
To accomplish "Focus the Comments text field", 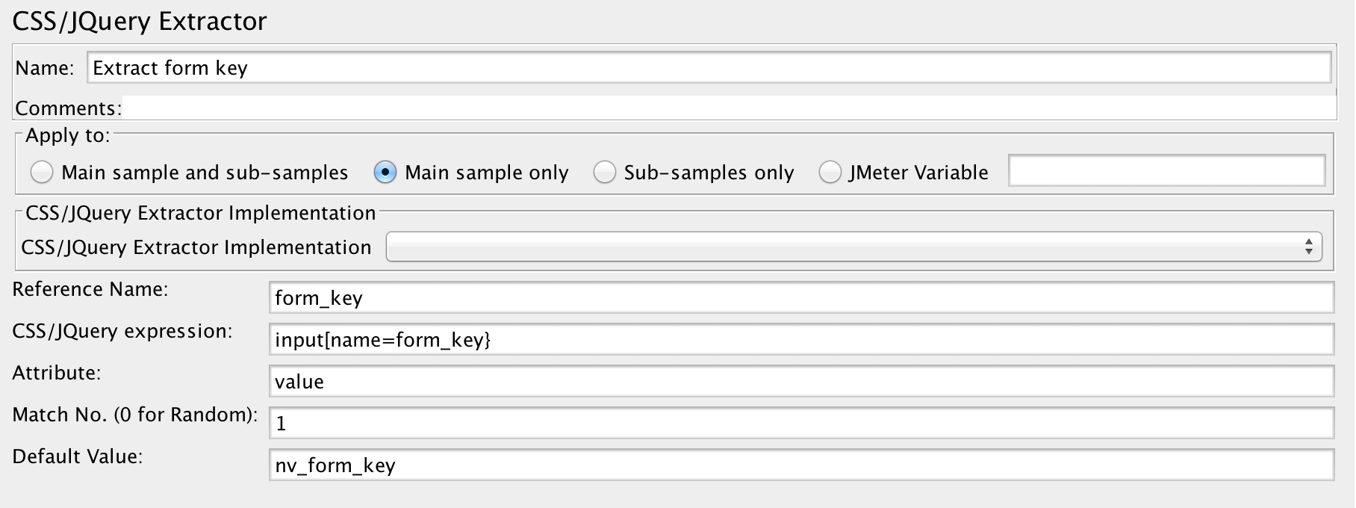I will tap(728, 108).
